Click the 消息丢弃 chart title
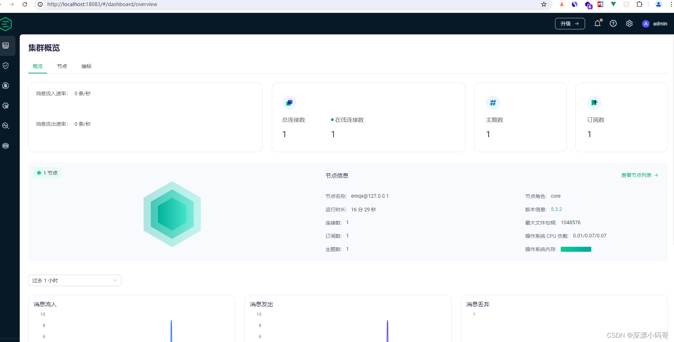This screenshot has width=674, height=342. click(478, 304)
